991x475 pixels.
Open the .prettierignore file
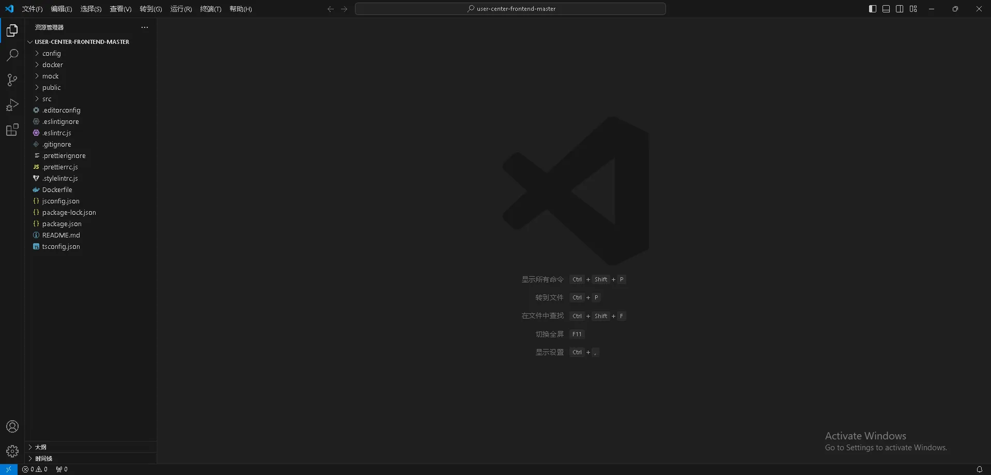pyautogui.click(x=91, y=155)
